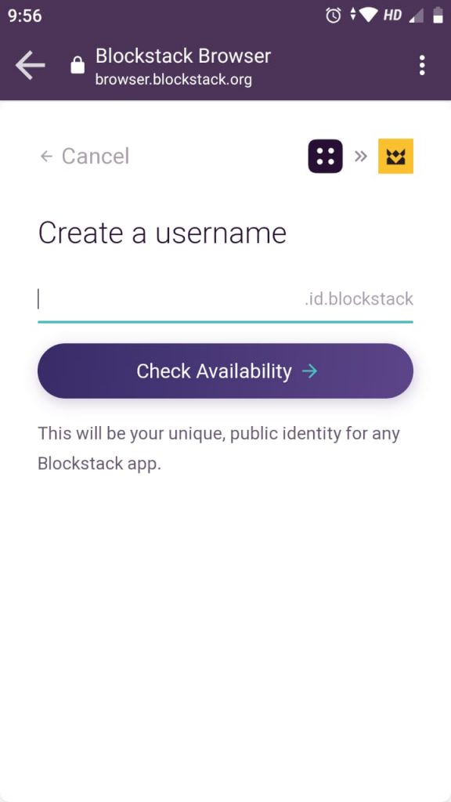This screenshot has width=451, height=802.
Task: Click the secure lock icon beside the title
Action: coord(78,66)
